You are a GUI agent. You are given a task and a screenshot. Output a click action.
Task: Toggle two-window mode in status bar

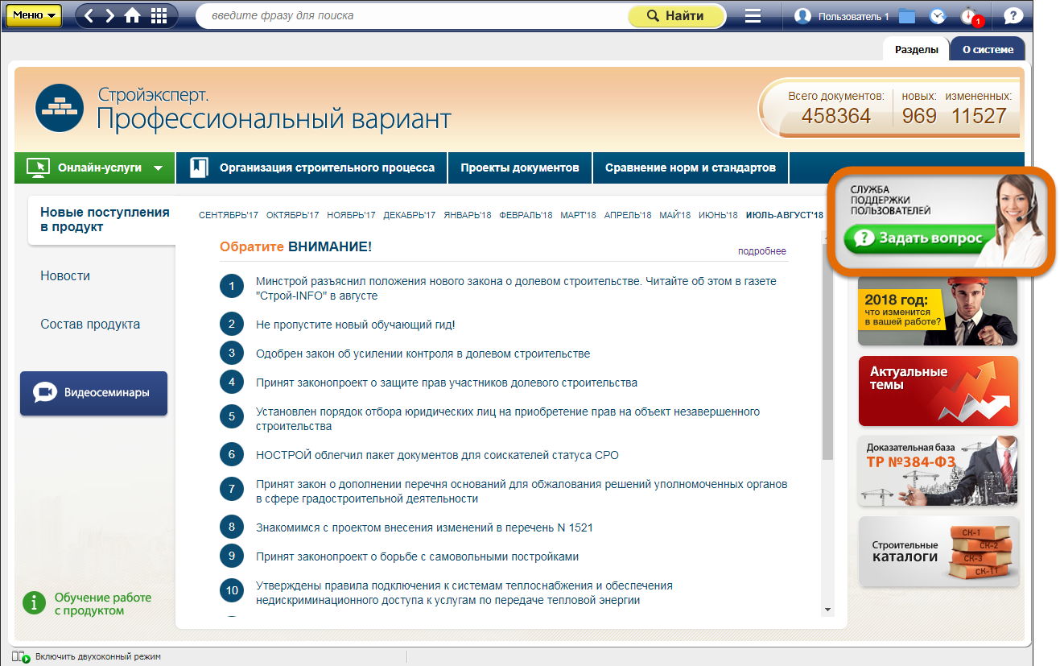click(x=87, y=657)
